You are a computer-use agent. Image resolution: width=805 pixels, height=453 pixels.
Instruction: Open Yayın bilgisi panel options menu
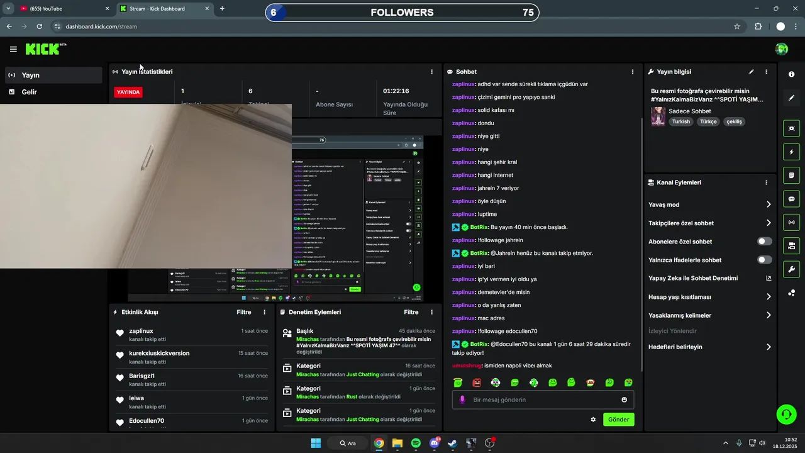coord(766,72)
